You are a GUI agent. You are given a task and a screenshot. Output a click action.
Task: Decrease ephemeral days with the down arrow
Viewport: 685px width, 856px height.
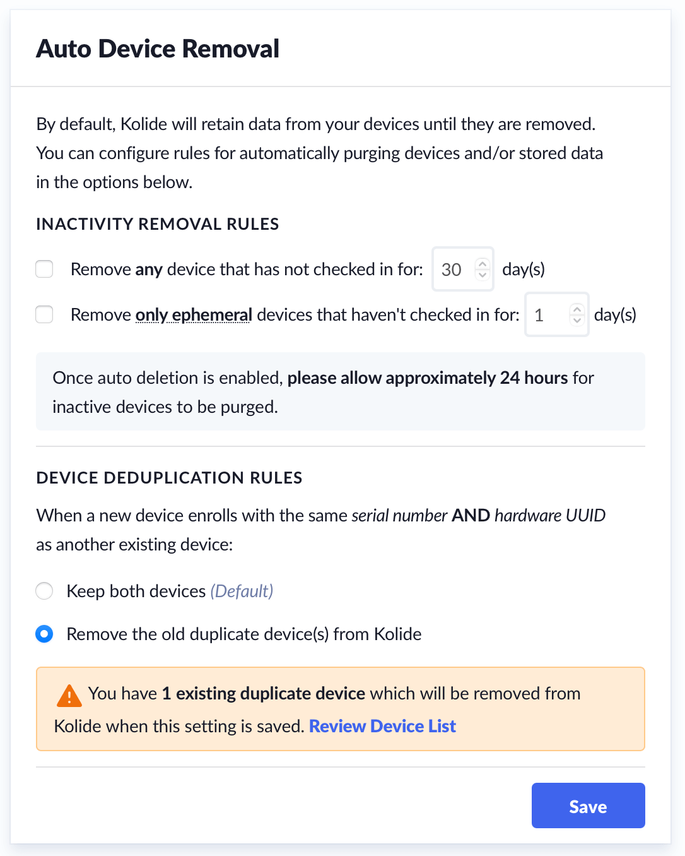click(x=577, y=320)
